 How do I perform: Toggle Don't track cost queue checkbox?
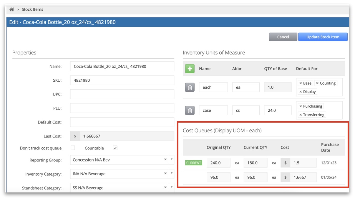click(73, 148)
